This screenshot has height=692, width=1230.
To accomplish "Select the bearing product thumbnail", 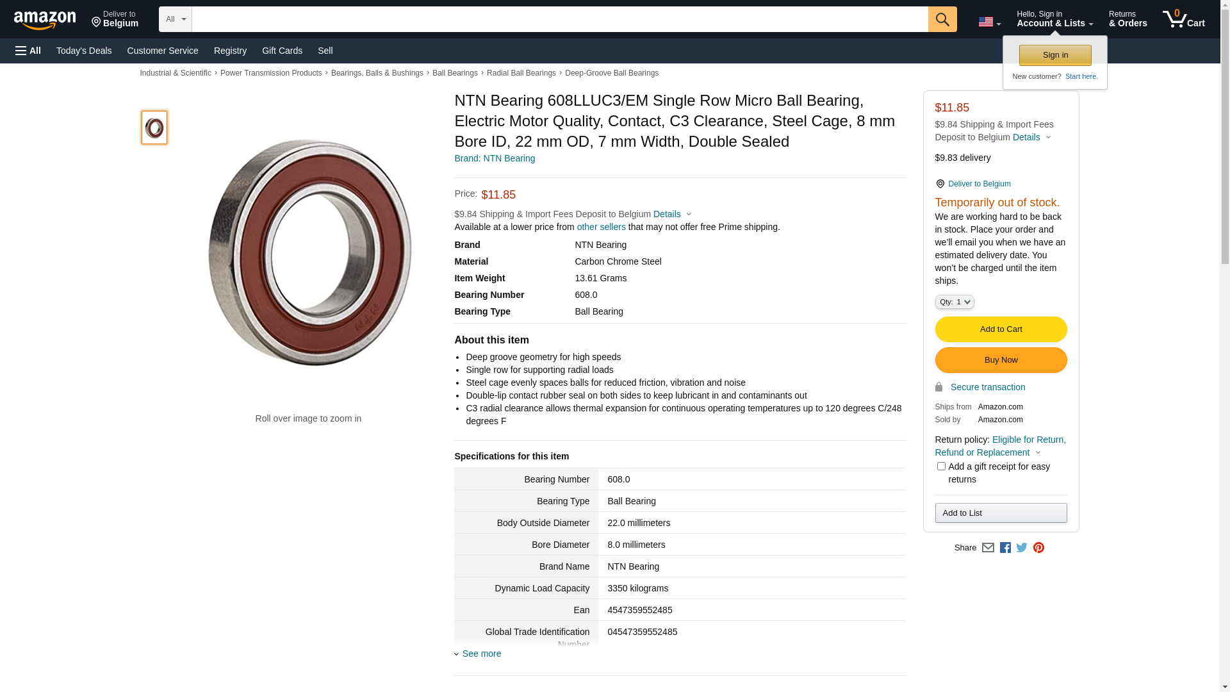I will [154, 128].
